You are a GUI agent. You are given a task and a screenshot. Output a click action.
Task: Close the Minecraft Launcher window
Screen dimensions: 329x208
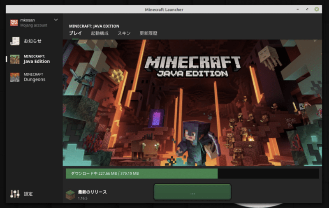[x=317, y=9]
